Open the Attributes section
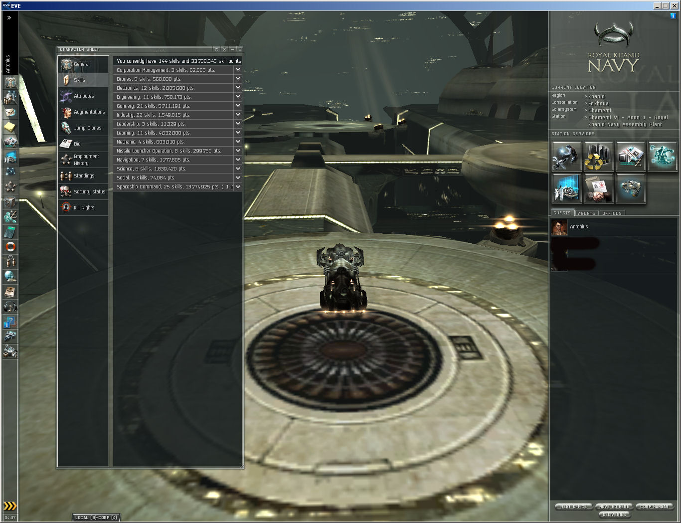The height and width of the screenshot is (523, 681). click(83, 96)
